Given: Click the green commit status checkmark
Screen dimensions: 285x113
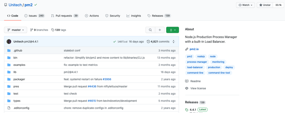Looking at the screenshot, I should 115,42.
